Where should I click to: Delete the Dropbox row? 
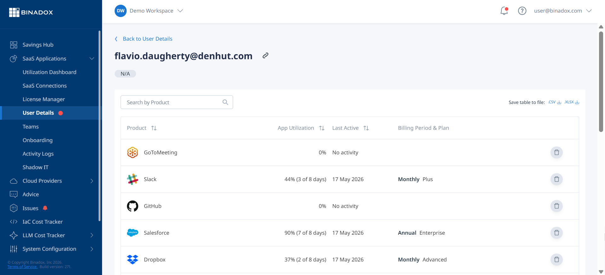click(556, 260)
